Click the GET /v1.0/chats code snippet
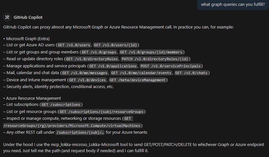 [x=191, y=73]
